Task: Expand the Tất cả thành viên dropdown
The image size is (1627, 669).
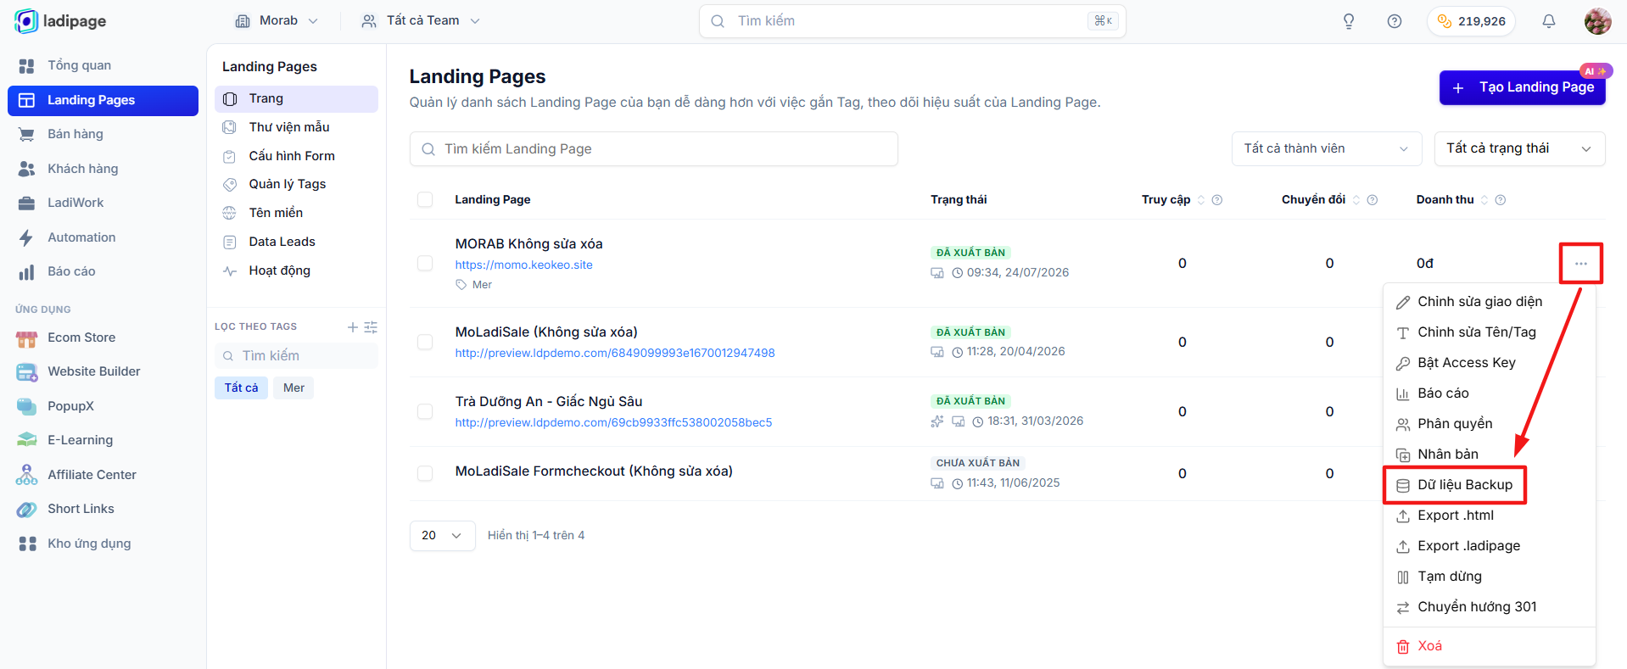Action: tap(1327, 148)
